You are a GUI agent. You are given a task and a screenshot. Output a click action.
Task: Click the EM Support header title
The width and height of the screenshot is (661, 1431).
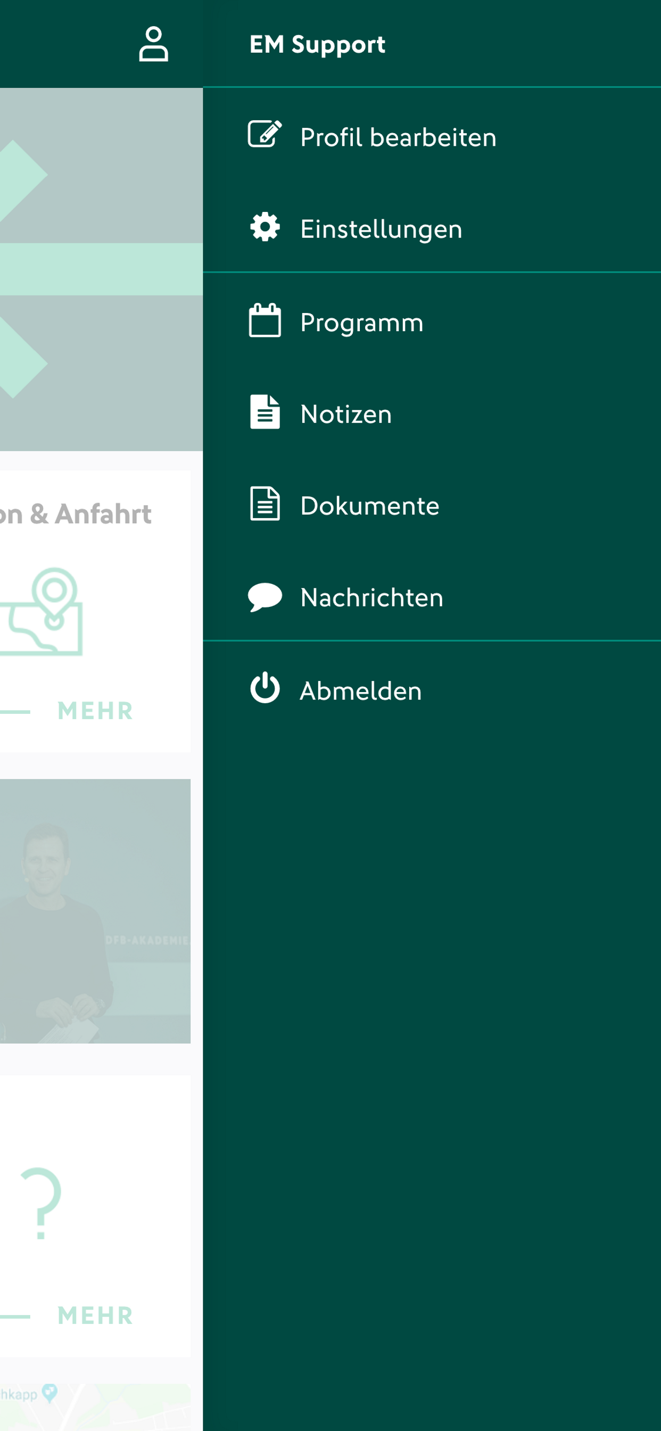[x=317, y=44]
